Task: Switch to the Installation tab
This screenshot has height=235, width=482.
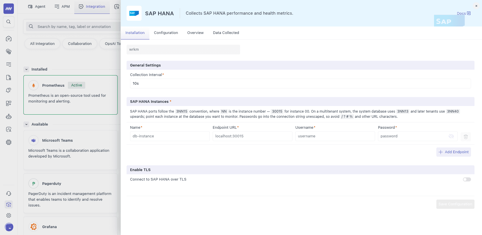Action: pyautogui.click(x=135, y=33)
